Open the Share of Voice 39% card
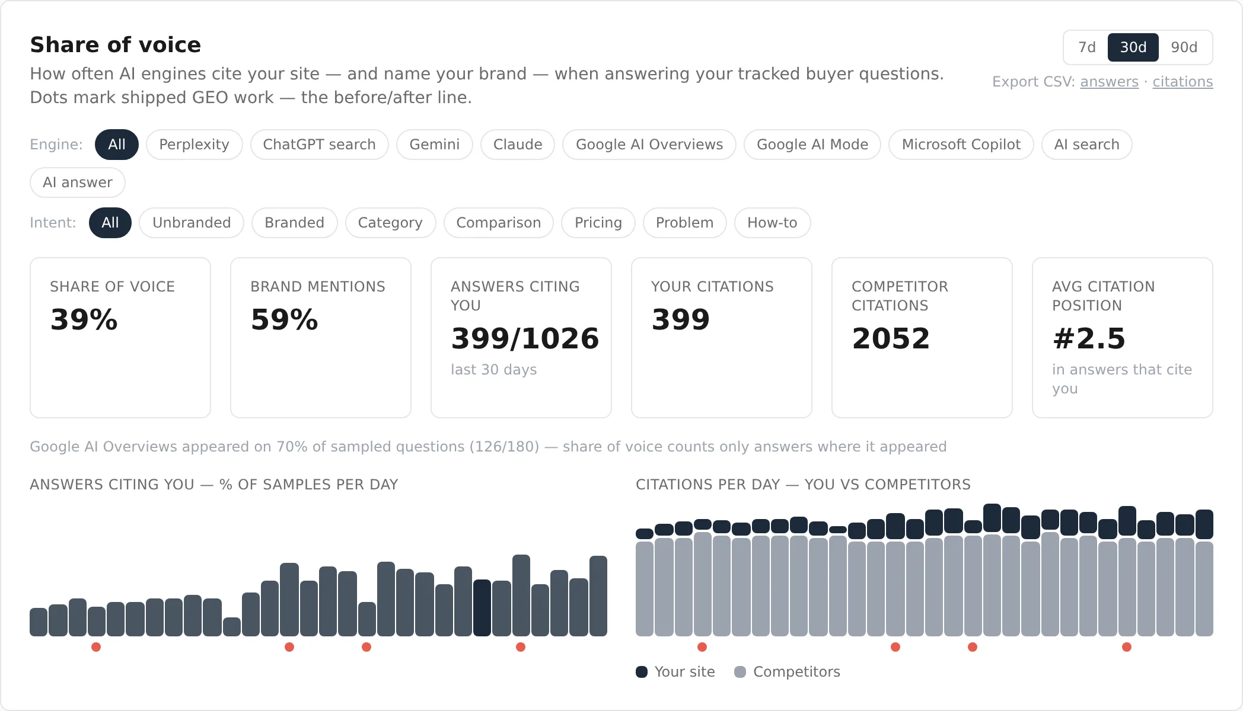 coord(120,338)
